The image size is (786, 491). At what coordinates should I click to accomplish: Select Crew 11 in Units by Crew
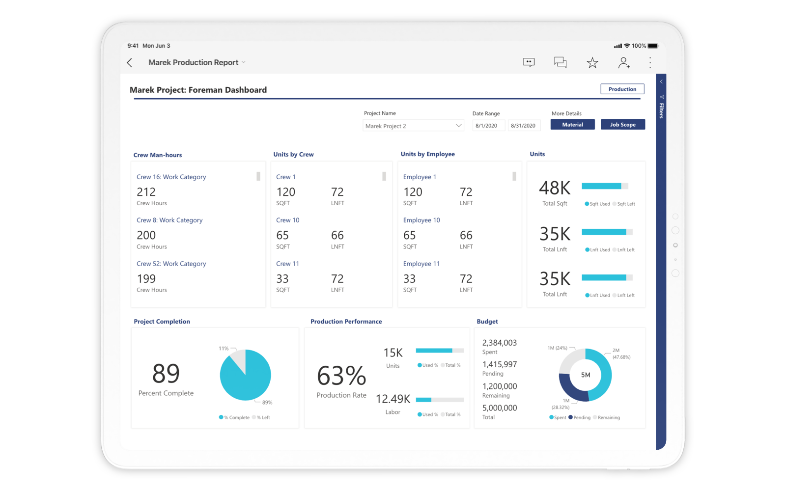287,264
